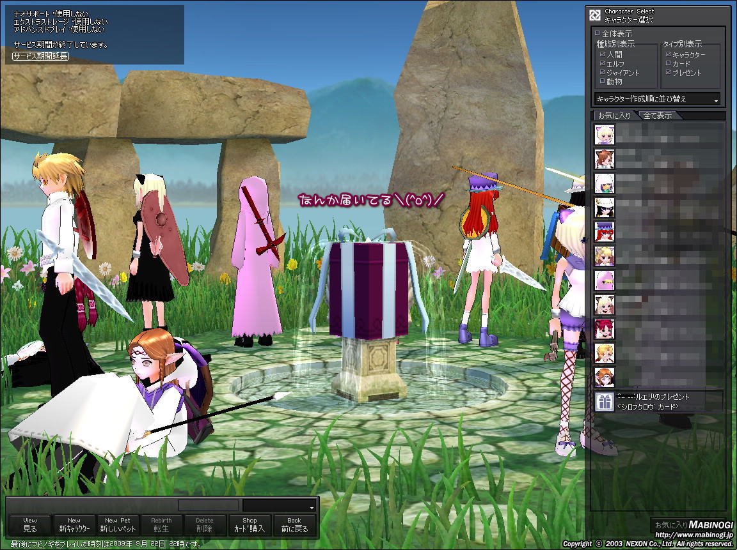Viewport: 737px width, 550px height.
Task: Uncheck the キャラクター type filter
Action: tap(668, 54)
